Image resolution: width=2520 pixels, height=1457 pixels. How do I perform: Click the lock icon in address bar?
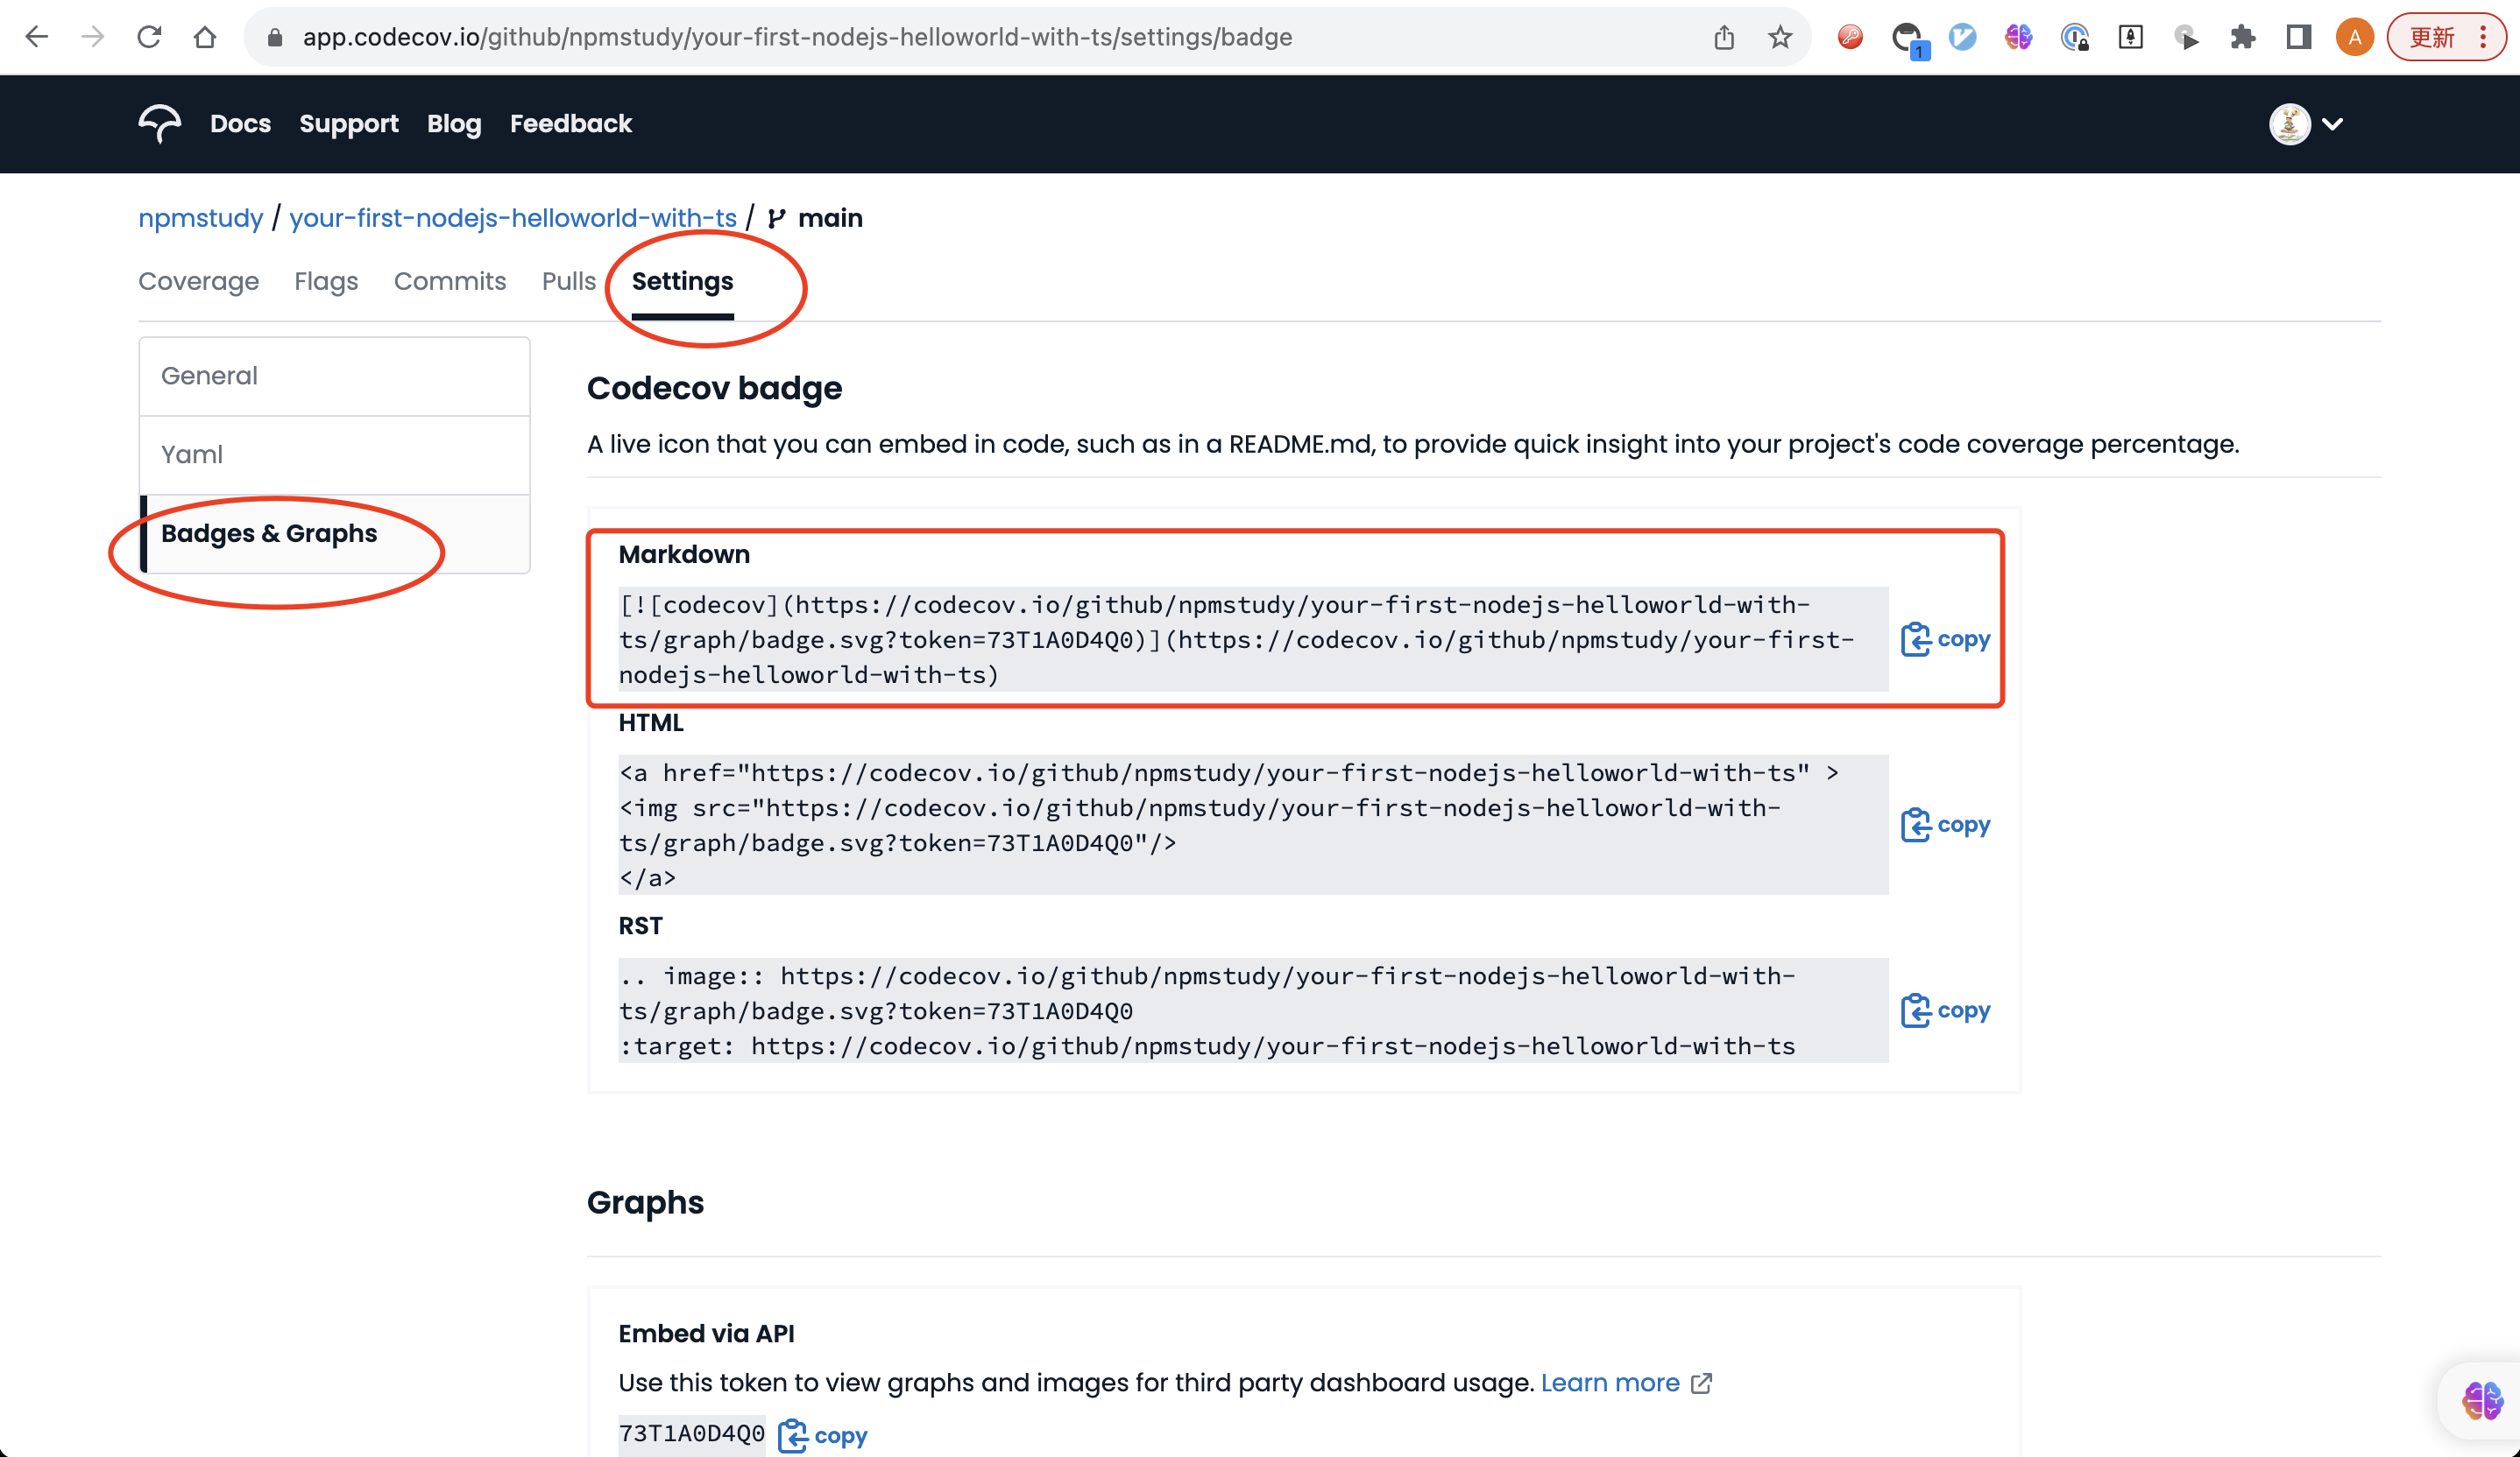(x=275, y=37)
